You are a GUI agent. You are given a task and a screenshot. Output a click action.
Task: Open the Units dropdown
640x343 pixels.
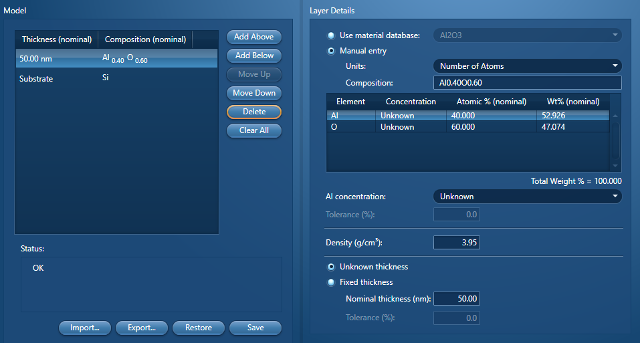click(x=527, y=66)
